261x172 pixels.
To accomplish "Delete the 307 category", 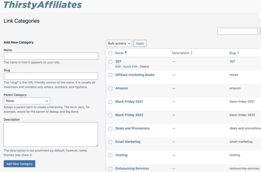I will (x=145, y=66).
